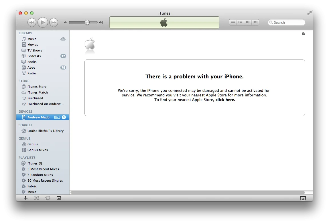Click the loud-volume speaker icon
This screenshot has height=224, width=329.
(x=101, y=22)
